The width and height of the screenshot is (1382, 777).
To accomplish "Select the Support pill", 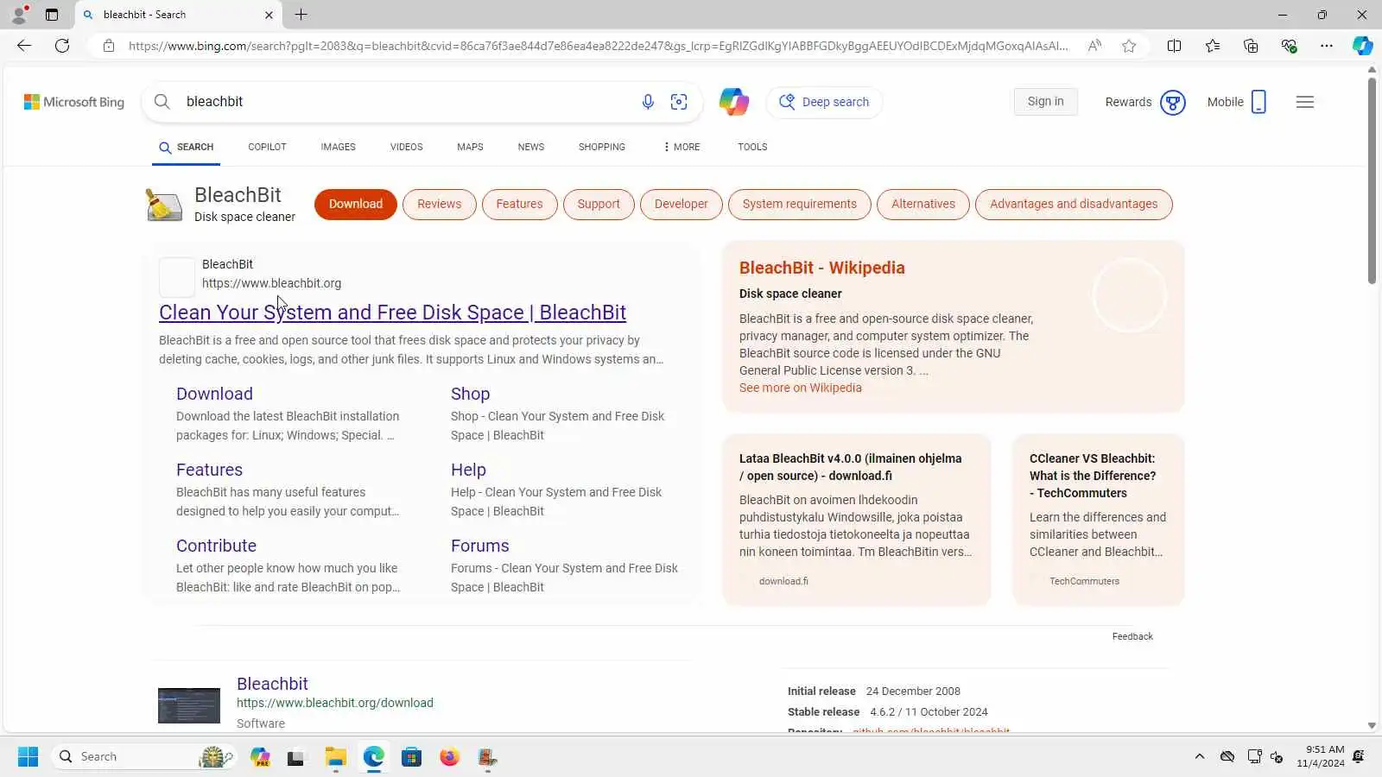I will pos(599,205).
